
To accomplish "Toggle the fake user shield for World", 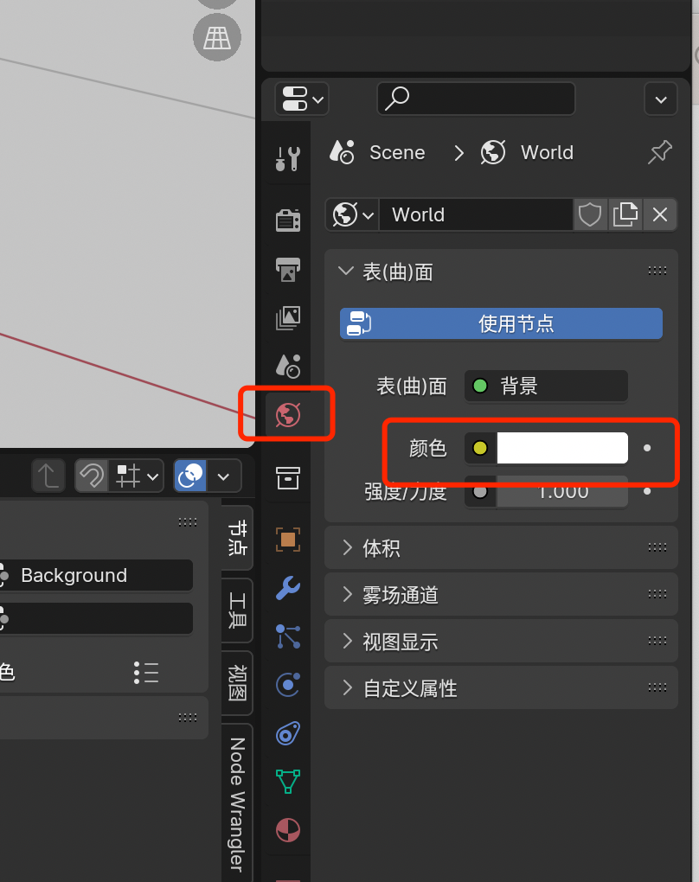I will 590,214.
